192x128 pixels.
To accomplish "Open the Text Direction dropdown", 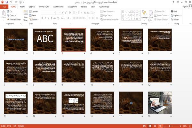I will 108,12.
